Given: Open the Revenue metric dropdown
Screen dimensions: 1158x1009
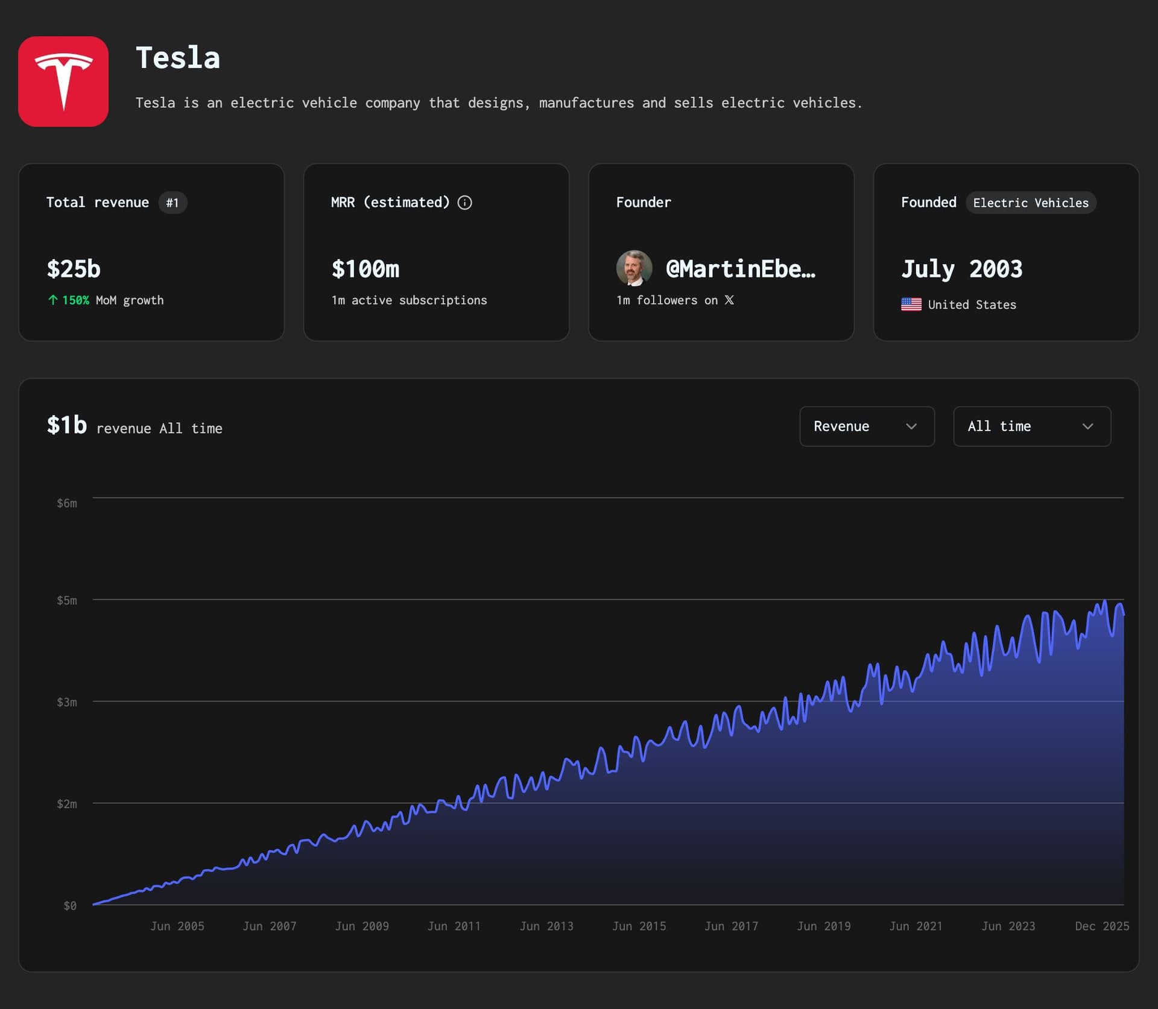Looking at the screenshot, I should point(866,426).
